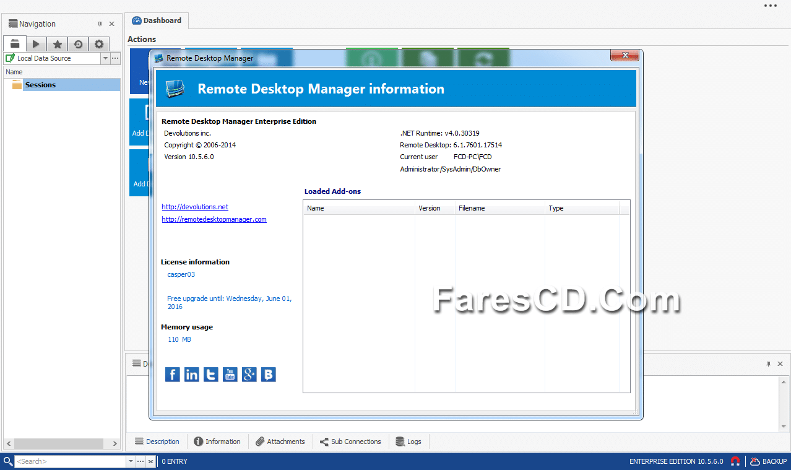Click the Free upgrade until date text
The width and height of the screenshot is (791, 470).
pos(230,302)
